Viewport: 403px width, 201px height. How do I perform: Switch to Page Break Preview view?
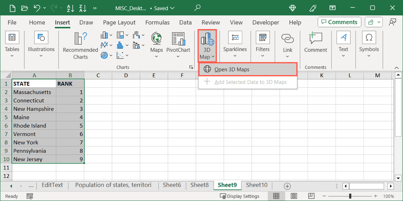pyautogui.click(x=310, y=196)
